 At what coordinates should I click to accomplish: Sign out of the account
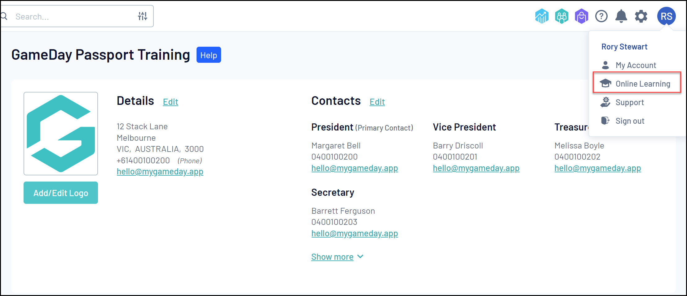click(630, 121)
